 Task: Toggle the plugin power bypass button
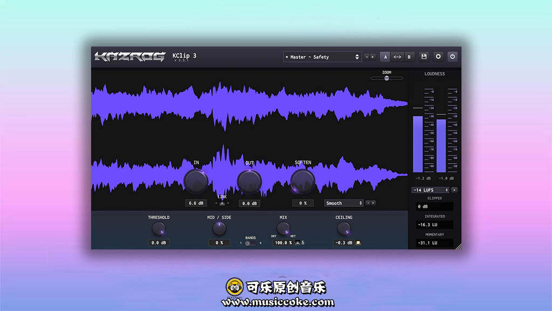click(x=452, y=57)
